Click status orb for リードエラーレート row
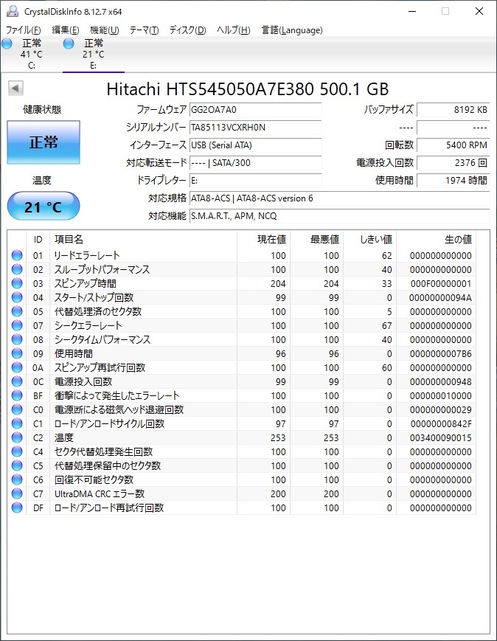 point(17,255)
